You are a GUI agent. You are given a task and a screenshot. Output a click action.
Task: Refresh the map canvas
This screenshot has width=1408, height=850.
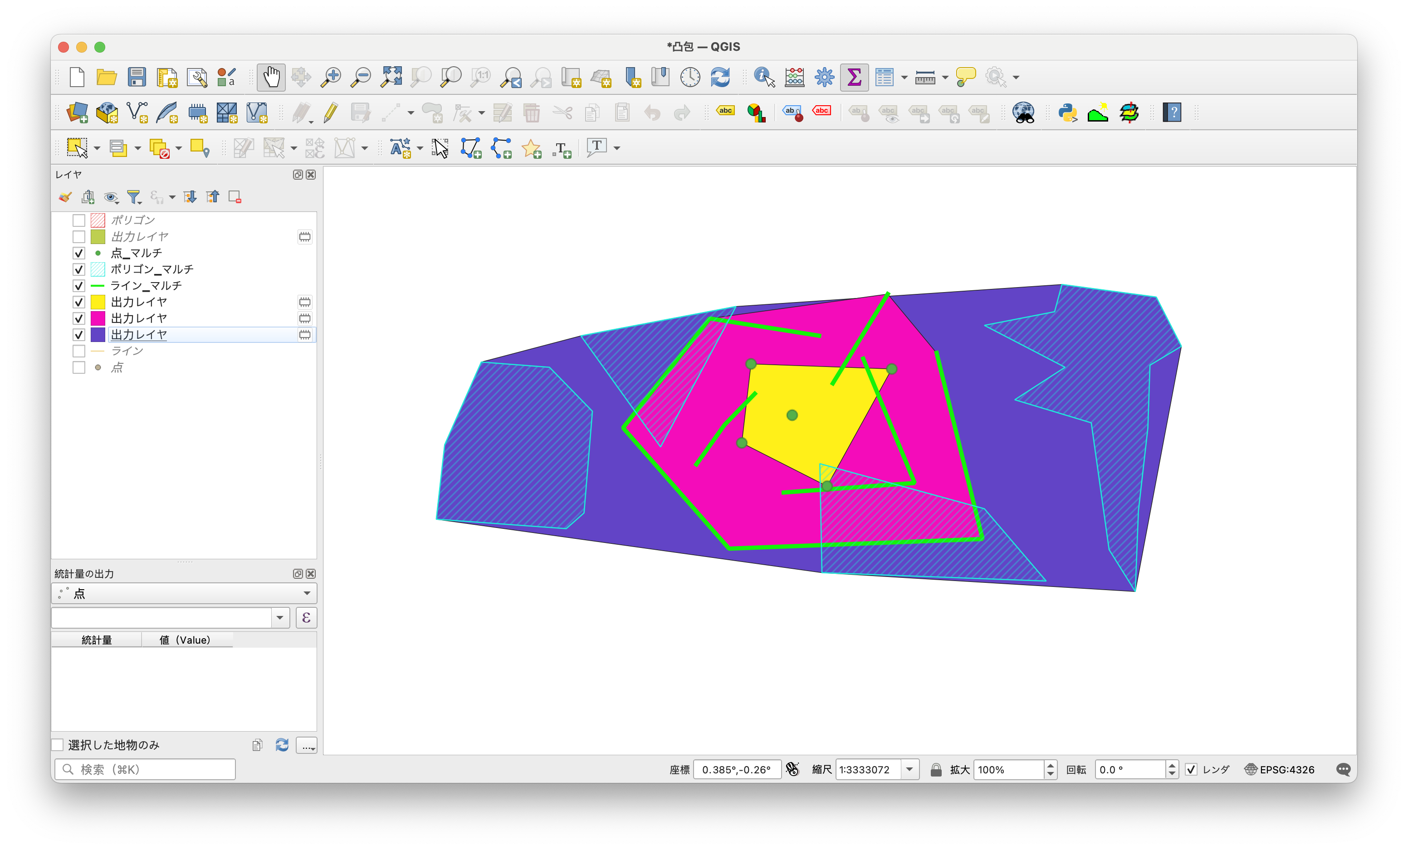tap(720, 77)
